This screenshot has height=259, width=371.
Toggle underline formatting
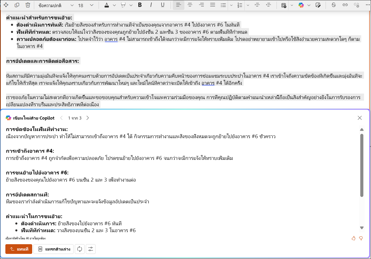pos(162,5)
